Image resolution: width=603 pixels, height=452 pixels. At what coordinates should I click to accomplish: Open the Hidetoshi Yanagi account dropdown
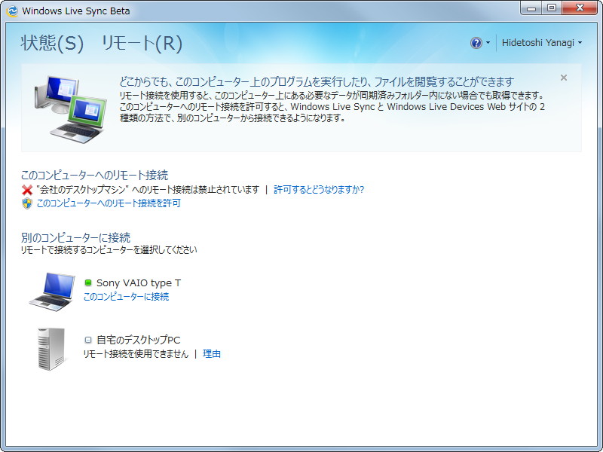tap(541, 43)
